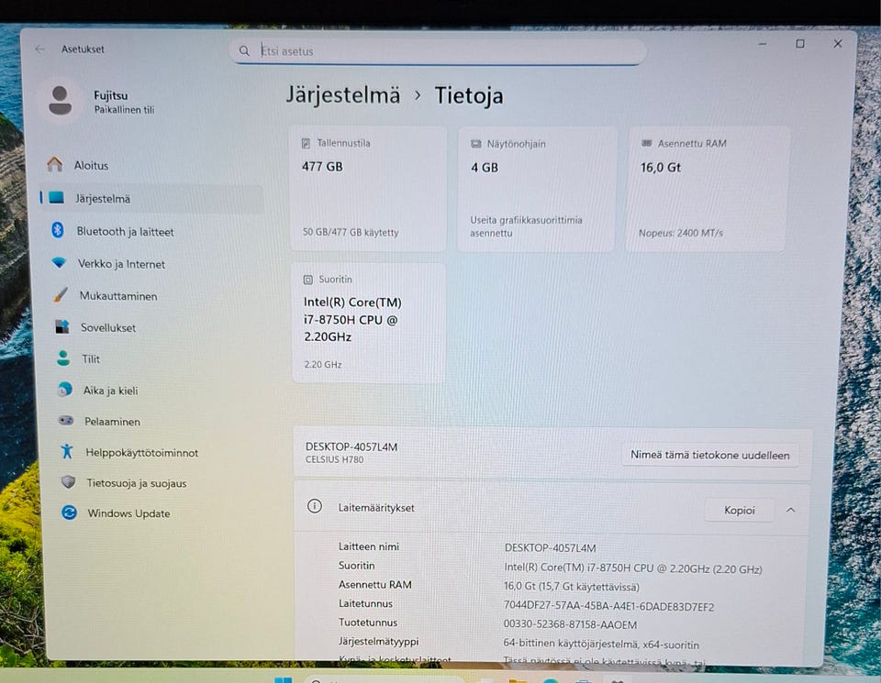The image size is (881, 683).
Task: Open the Suoritin processor card
Action: tap(369, 323)
